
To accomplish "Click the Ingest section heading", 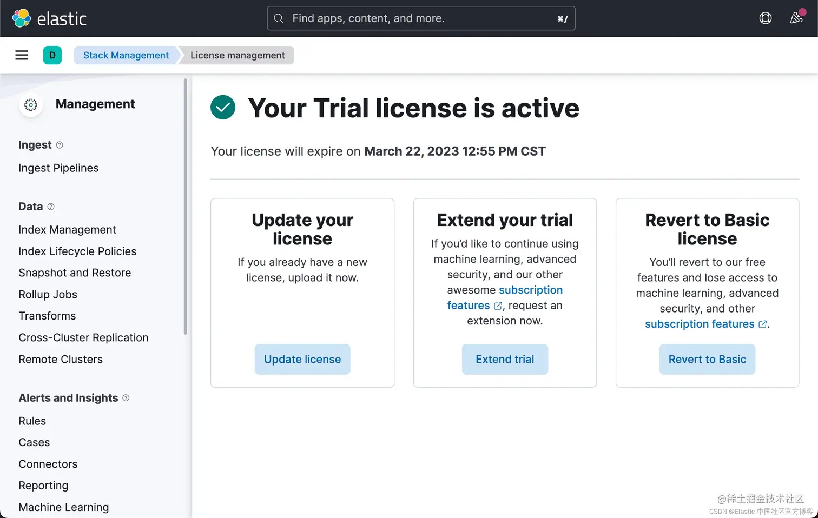I will click(x=35, y=145).
